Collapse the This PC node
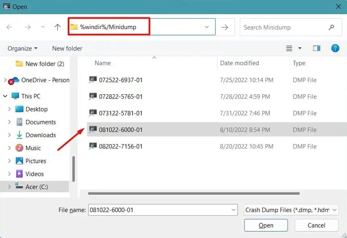Screen dimensions: 347x238 pyautogui.click(x=5, y=96)
